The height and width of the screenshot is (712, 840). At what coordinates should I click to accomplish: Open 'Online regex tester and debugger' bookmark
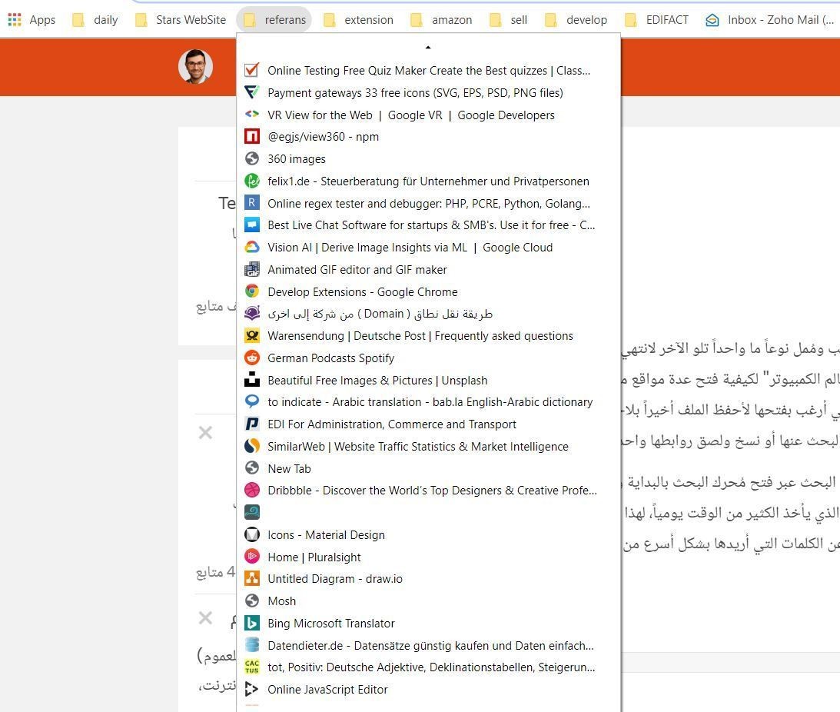[x=428, y=204]
